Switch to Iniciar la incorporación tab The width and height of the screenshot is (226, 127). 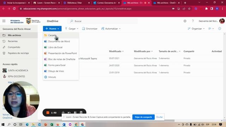(16, 3)
